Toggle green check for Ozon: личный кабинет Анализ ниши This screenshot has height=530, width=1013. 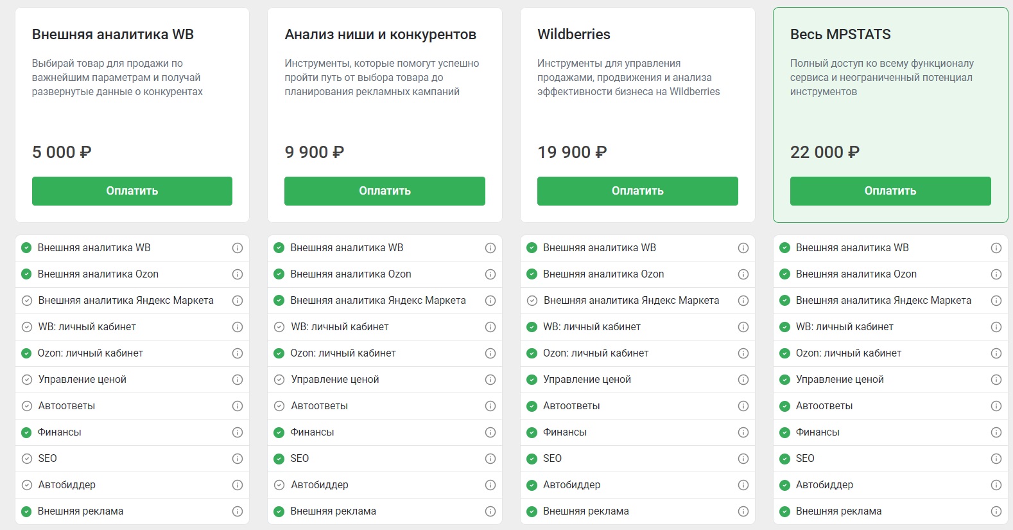278,353
